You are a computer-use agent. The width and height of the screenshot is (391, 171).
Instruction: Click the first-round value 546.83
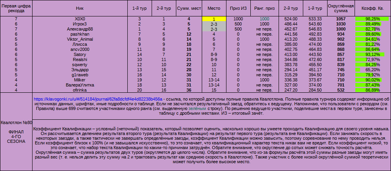315,29
